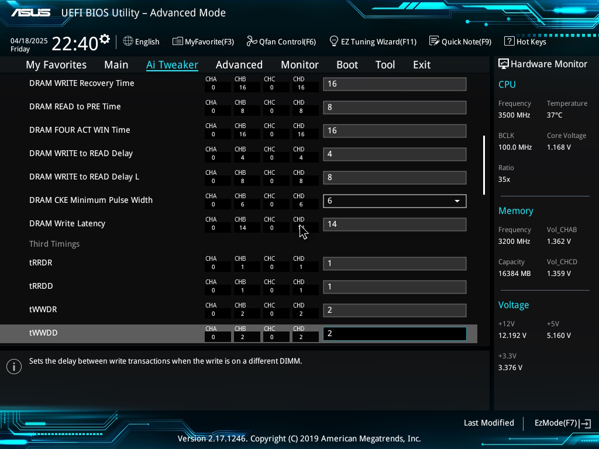Click Core Voltage 1.168 V value
This screenshot has width=599, height=449.
pyautogui.click(x=559, y=147)
